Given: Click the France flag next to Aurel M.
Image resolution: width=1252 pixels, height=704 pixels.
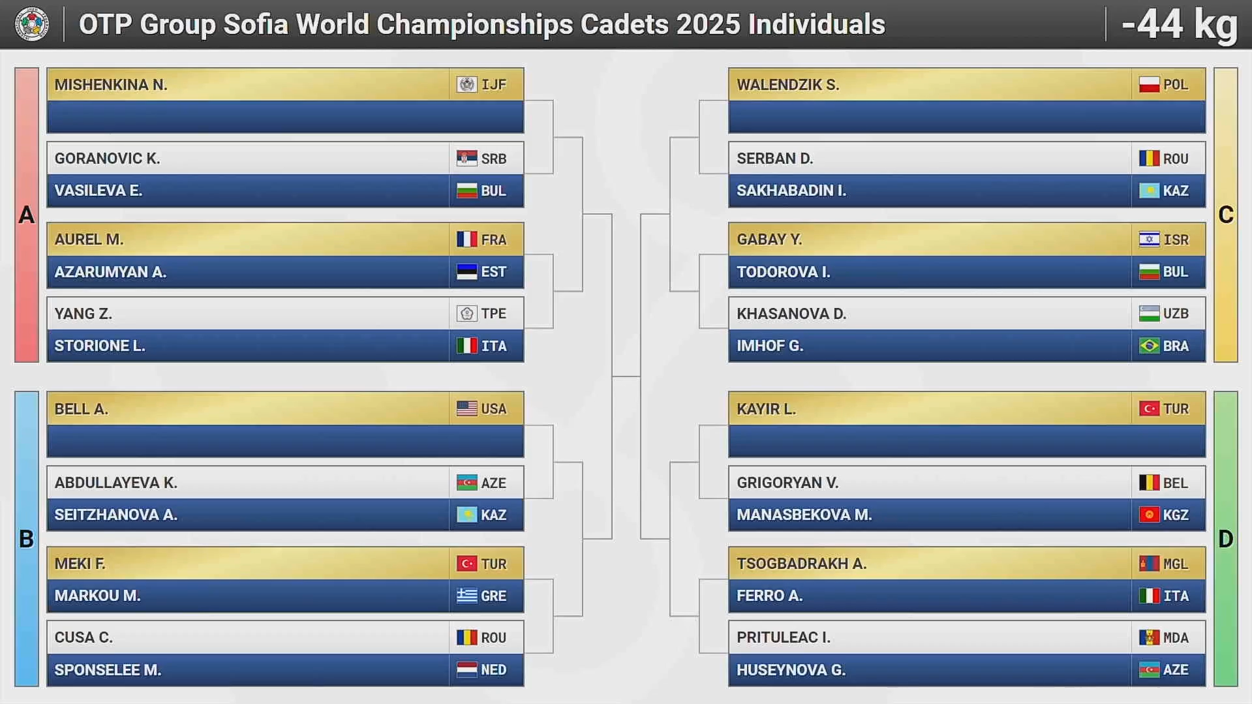Looking at the screenshot, I should 466,239.
